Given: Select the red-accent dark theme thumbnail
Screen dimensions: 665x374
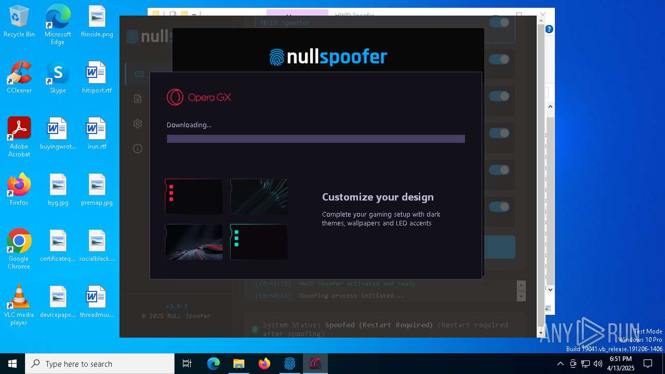Looking at the screenshot, I should pos(194,196).
